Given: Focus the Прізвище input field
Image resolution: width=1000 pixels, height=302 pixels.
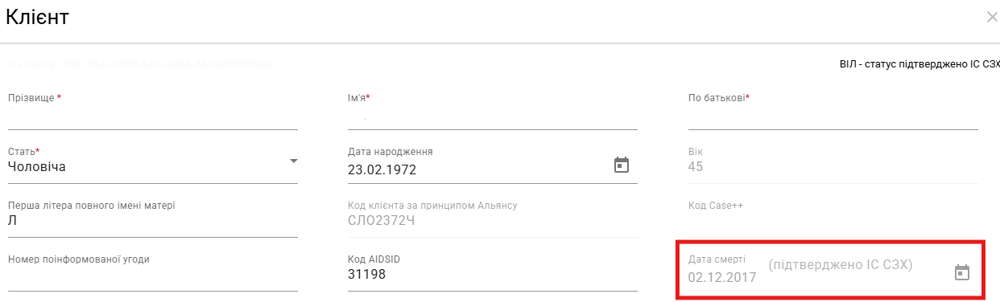Looking at the screenshot, I should pyautogui.click(x=153, y=117).
